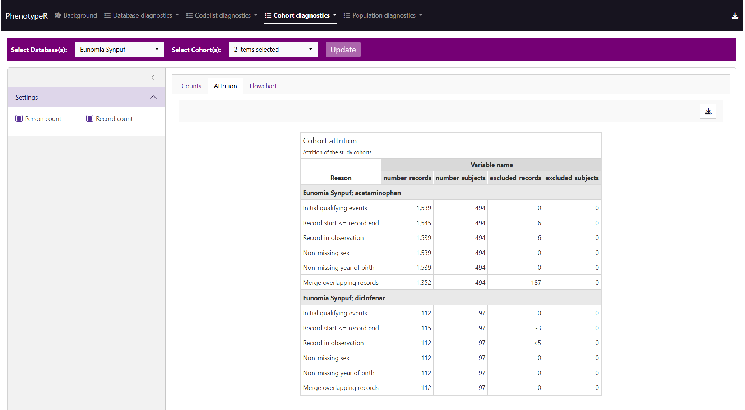Screen dimensions: 745x410
Task: Click list icon beside Codelist diagnostics
Action: pyautogui.click(x=189, y=15)
